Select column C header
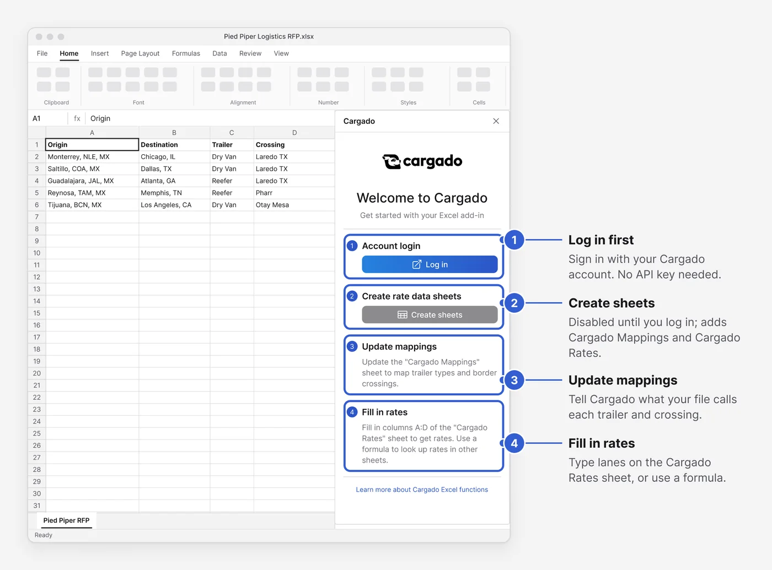Screen dimensions: 772x570 point(232,133)
